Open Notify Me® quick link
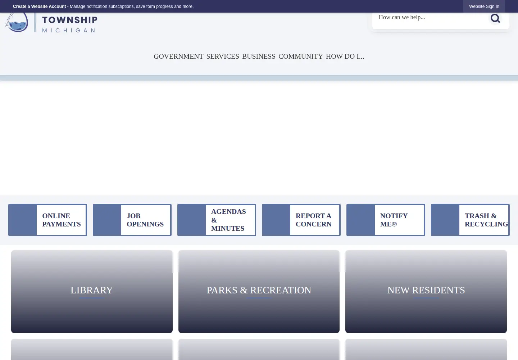The width and height of the screenshot is (518, 360). pyautogui.click(x=386, y=220)
